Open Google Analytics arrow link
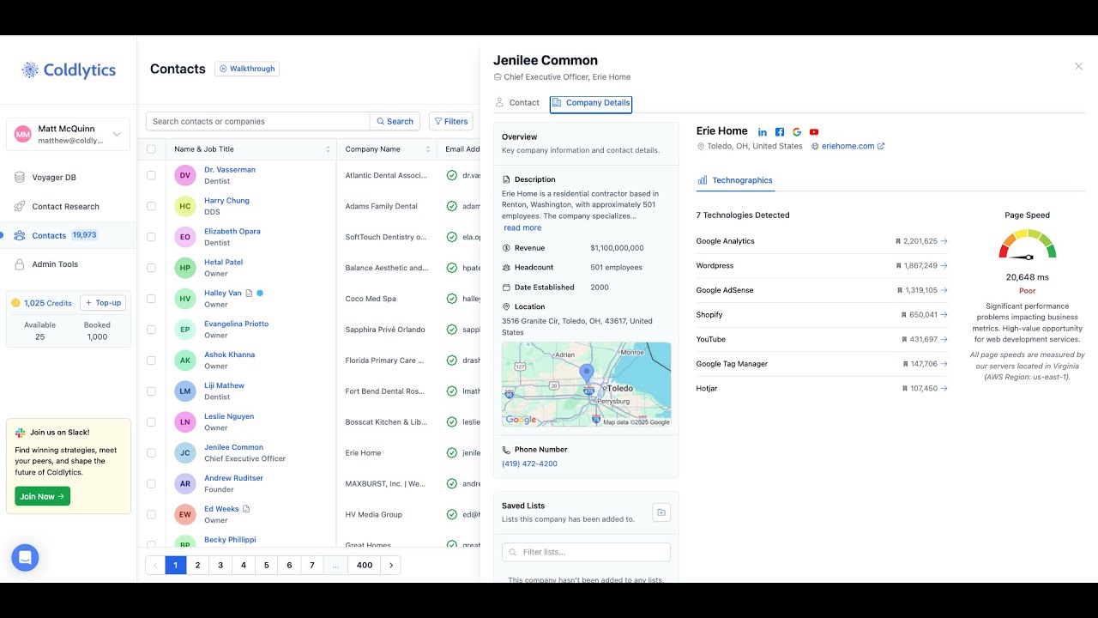 pos(944,241)
